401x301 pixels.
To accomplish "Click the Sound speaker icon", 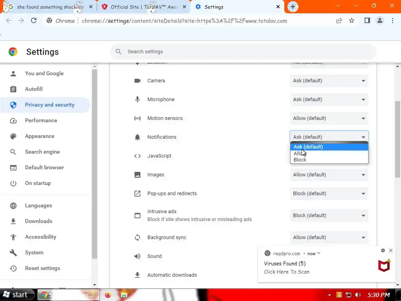I will [137, 256].
